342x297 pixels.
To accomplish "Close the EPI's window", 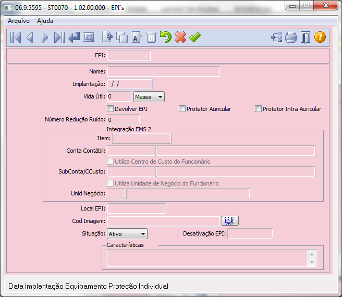I will click(x=326, y=5).
